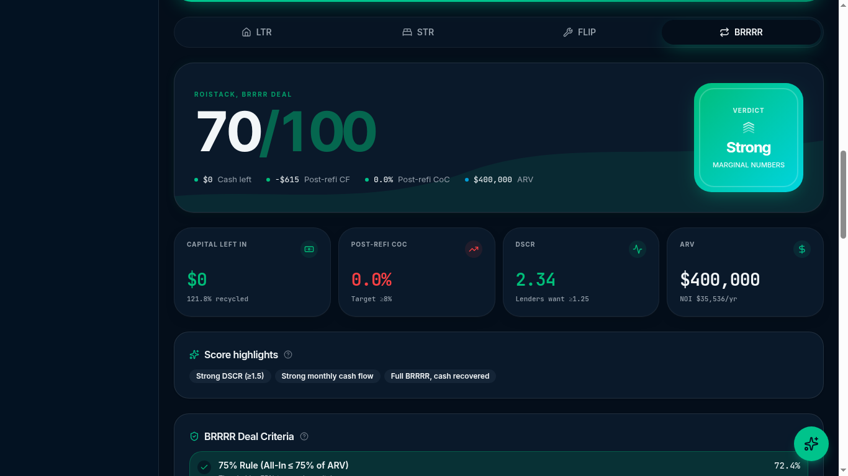The width and height of the screenshot is (848, 476).
Task: Open help tooltip next to BRRRR Deal Criteria
Action: click(x=304, y=436)
